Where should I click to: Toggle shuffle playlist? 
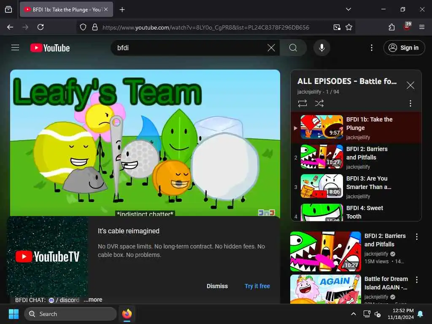coord(319,103)
